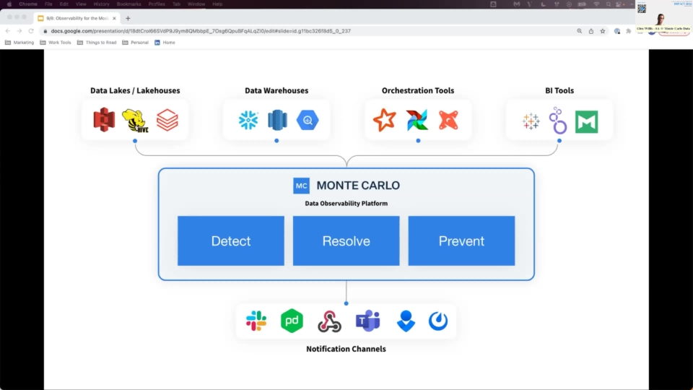Click the BI Tools heading

[x=559, y=91]
